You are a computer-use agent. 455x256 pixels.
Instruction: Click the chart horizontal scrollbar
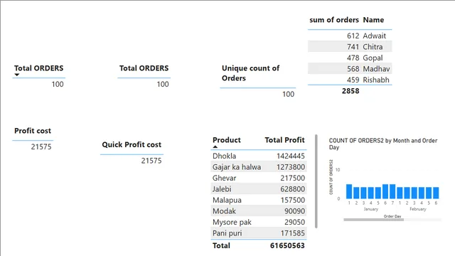[373, 220]
